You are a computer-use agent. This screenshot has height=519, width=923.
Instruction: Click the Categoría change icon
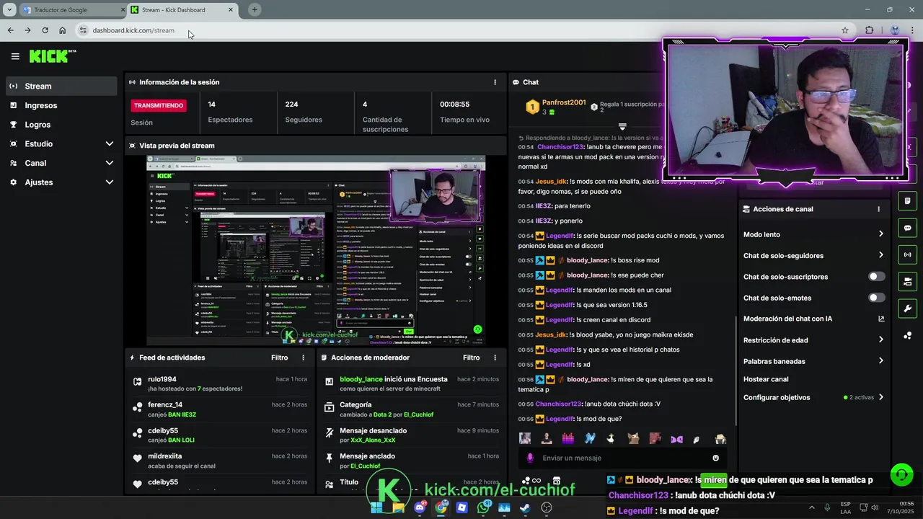(x=329, y=408)
